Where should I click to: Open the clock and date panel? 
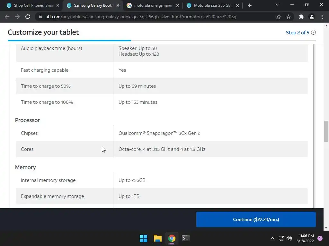pos(305,238)
